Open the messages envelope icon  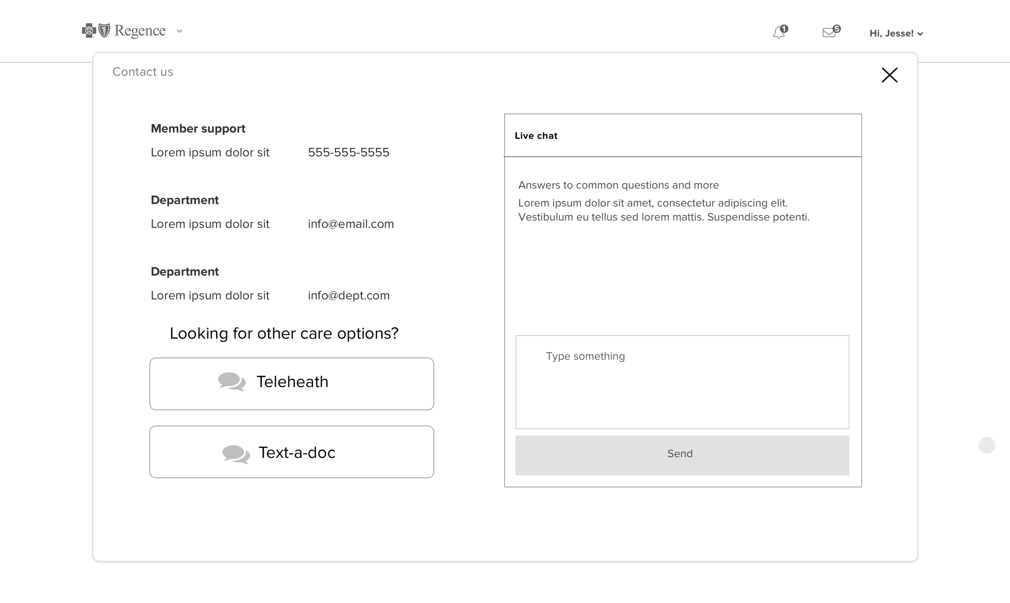829,32
